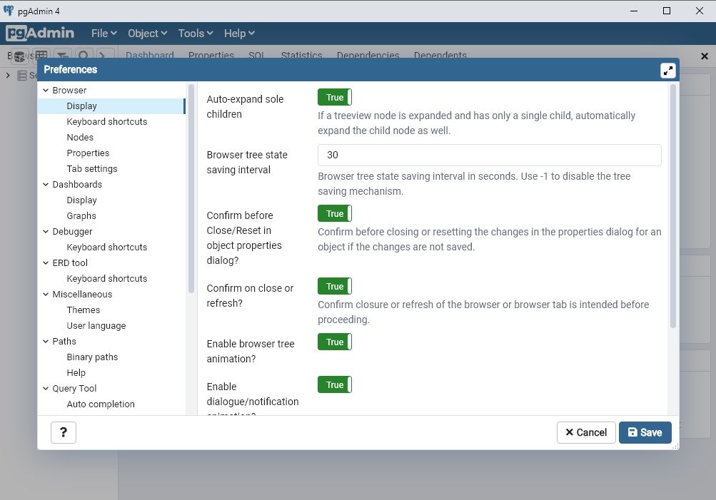Maximize the Preferences dialog
The height and width of the screenshot is (500, 716).
tap(667, 70)
